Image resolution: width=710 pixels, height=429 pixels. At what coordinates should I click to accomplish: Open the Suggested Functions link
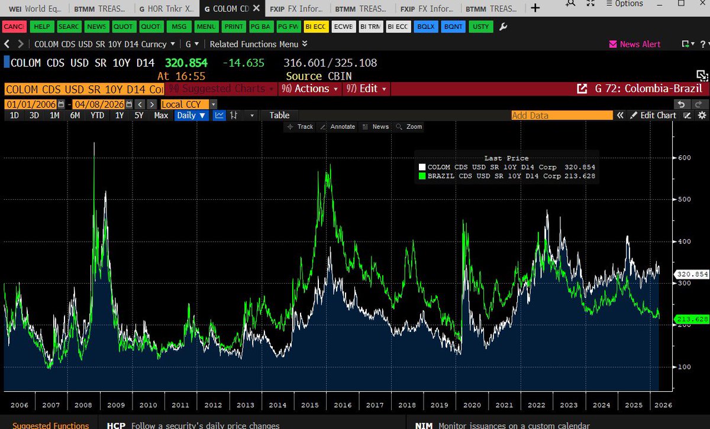(x=51, y=425)
